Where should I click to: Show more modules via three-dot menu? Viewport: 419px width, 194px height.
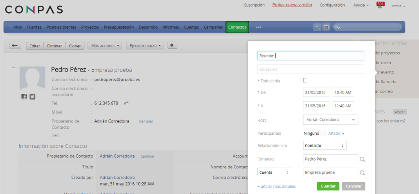coord(259,27)
